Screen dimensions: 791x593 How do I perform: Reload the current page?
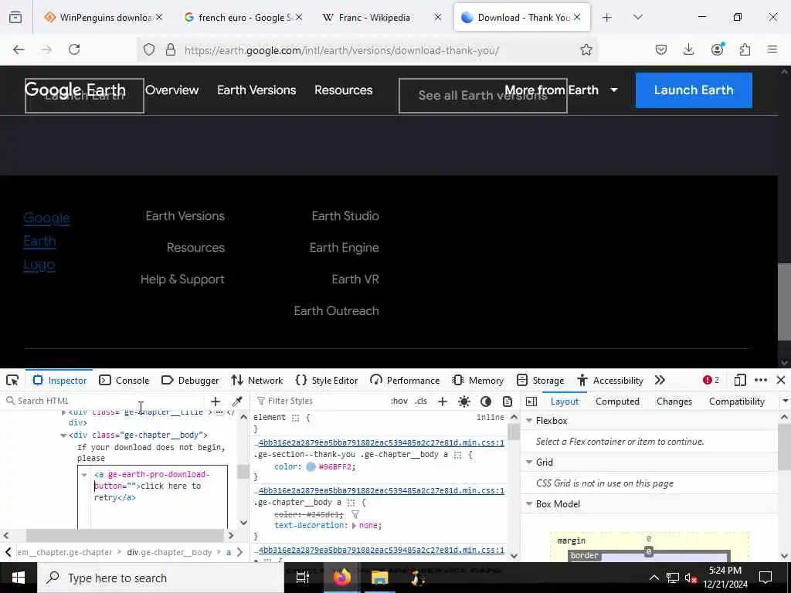pyautogui.click(x=74, y=49)
